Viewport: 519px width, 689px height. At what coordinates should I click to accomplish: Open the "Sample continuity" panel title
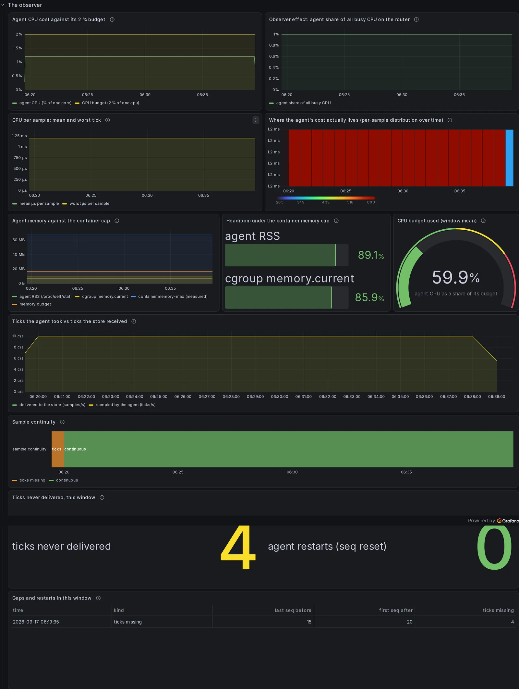pos(34,422)
